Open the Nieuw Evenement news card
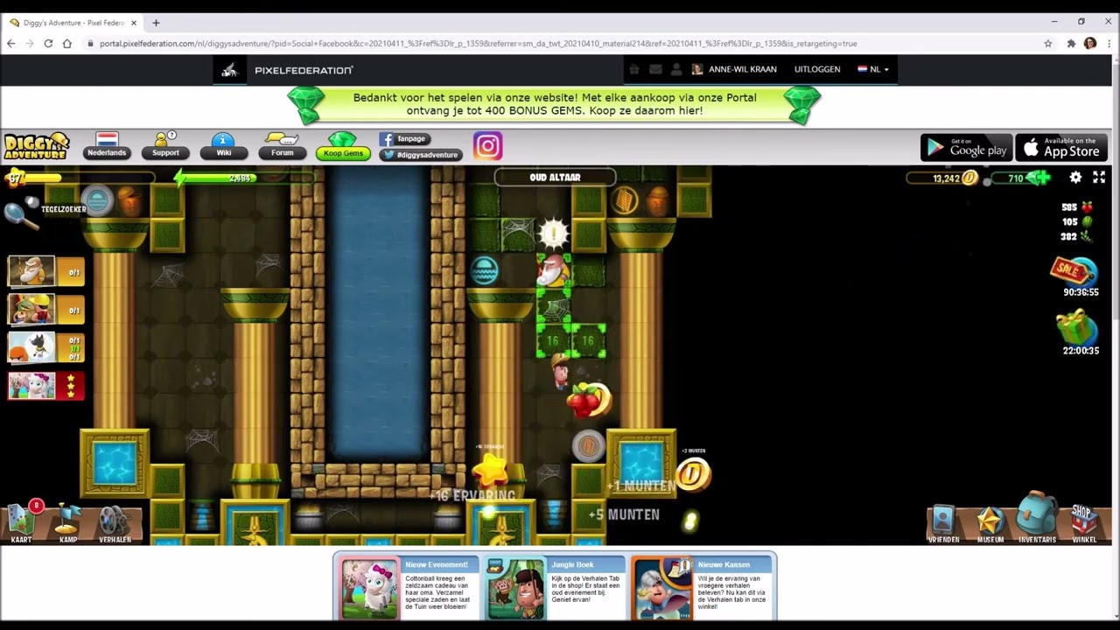The image size is (1120, 630). (409, 589)
